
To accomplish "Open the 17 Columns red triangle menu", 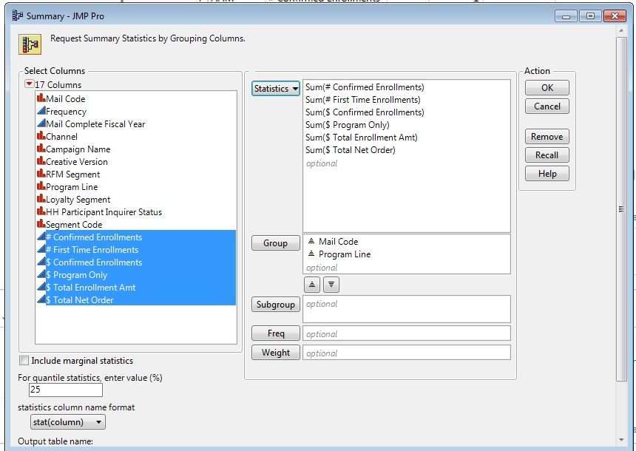I will [29, 84].
